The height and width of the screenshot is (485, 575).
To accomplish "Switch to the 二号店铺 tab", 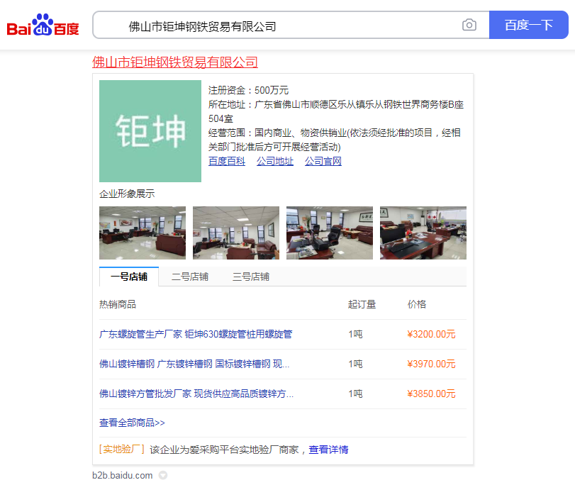I will click(x=190, y=277).
